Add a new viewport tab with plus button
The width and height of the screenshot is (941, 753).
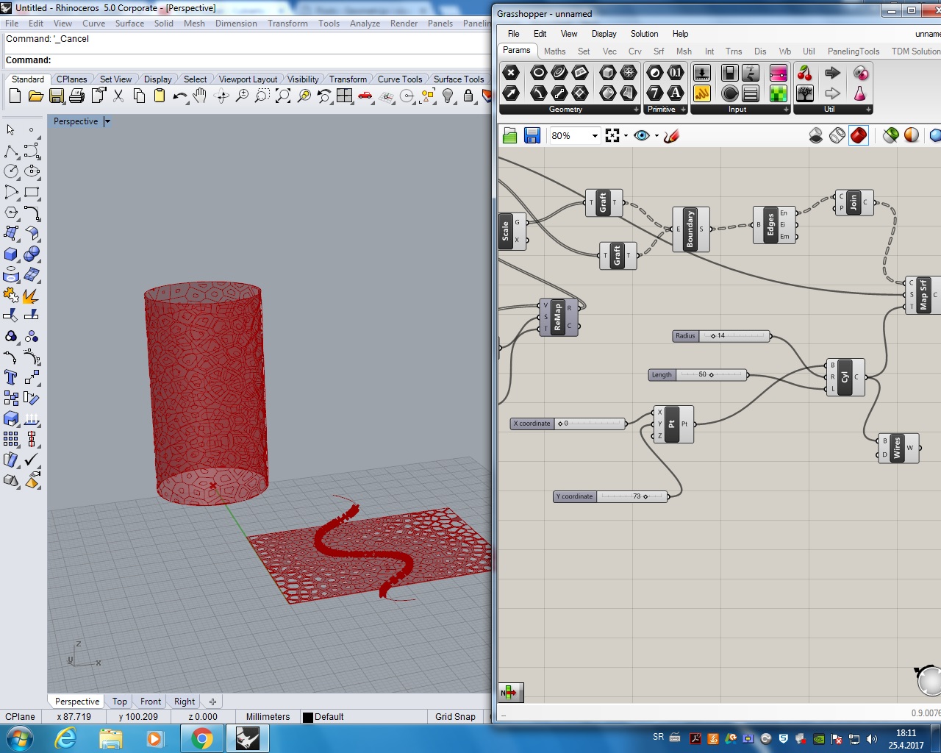pyautogui.click(x=212, y=702)
